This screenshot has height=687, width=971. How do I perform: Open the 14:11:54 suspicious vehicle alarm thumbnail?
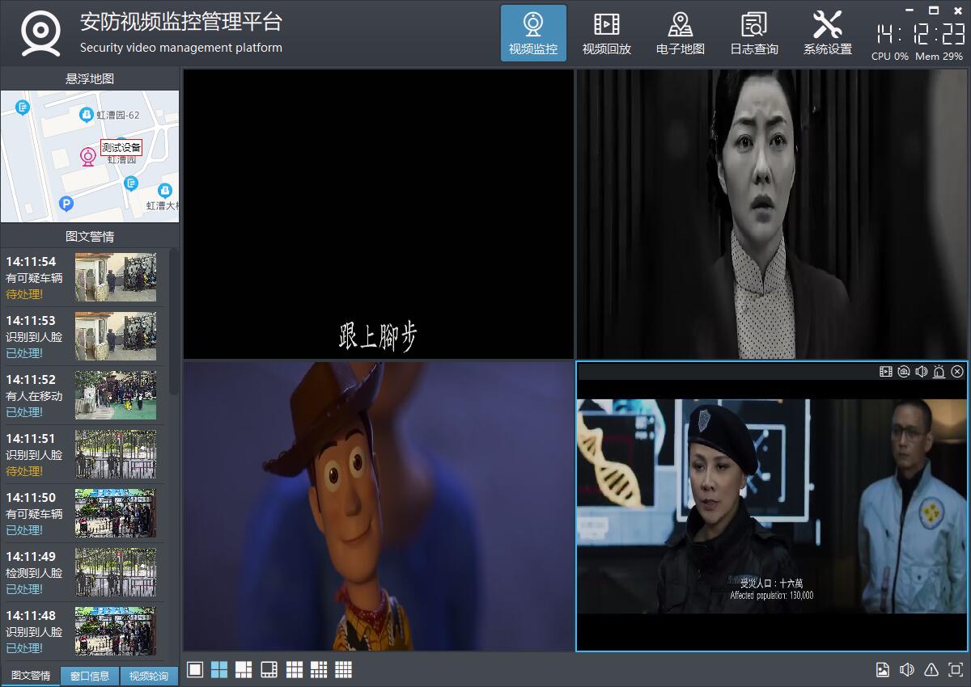116,277
